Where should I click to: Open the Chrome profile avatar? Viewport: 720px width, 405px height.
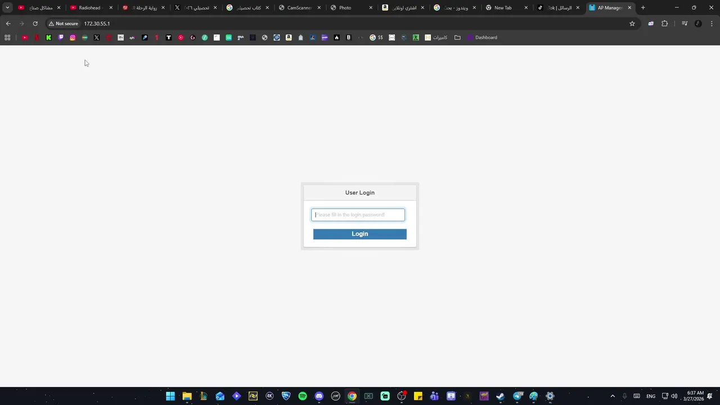[698, 24]
